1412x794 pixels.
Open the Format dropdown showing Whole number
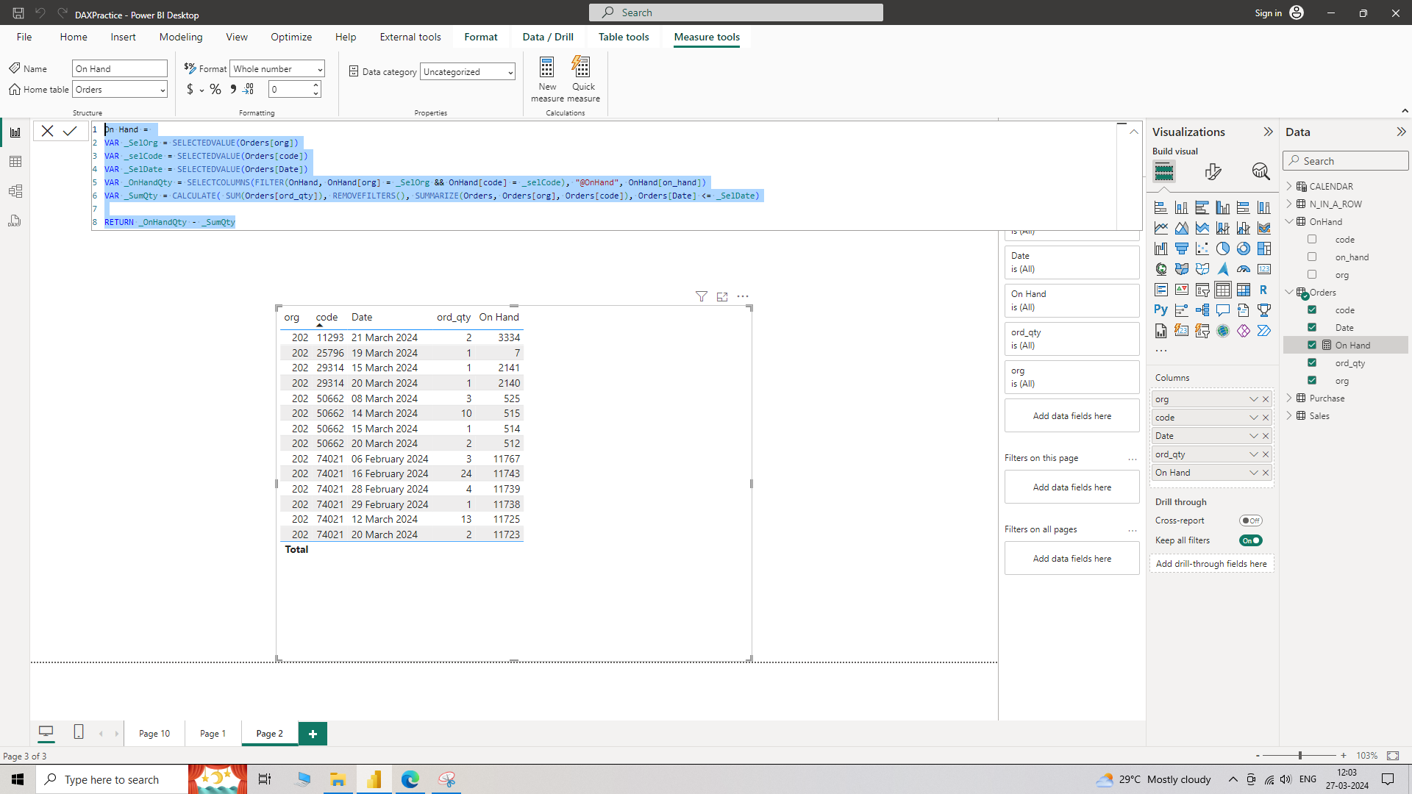pos(277,69)
